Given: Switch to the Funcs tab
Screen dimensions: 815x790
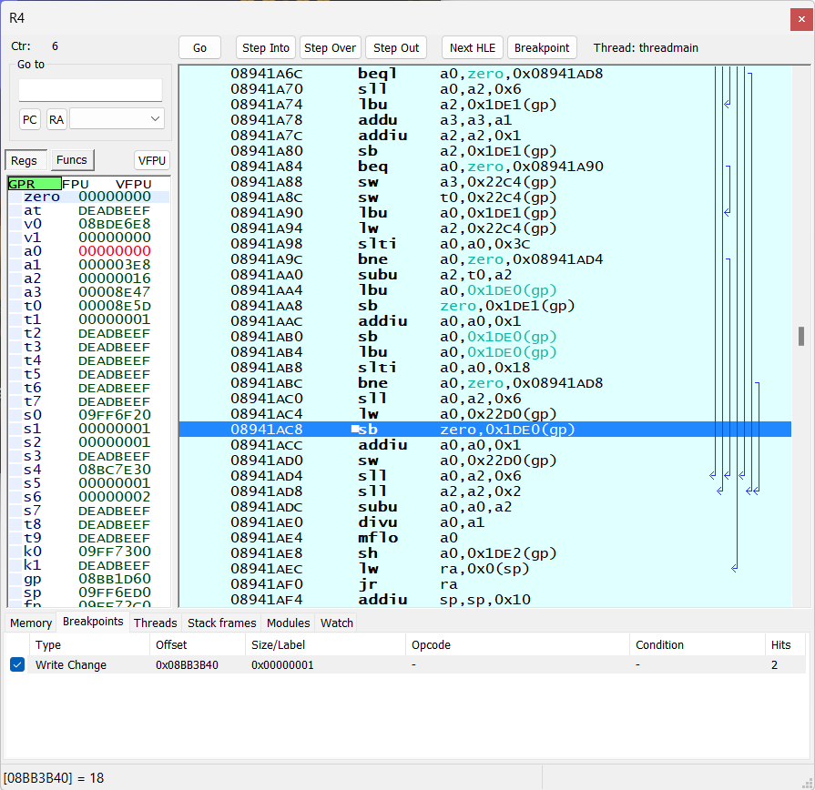Looking at the screenshot, I should pyautogui.click(x=72, y=160).
